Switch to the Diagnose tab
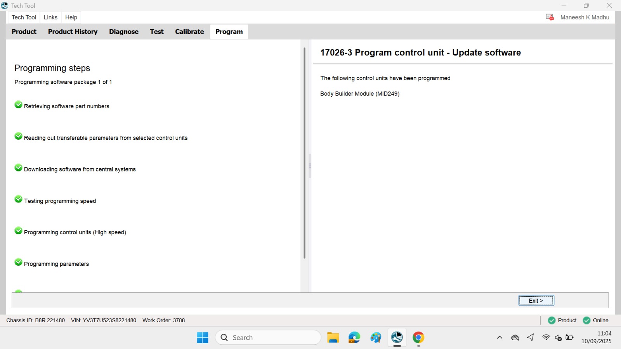Image resolution: width=621 pixels, height=349 pixels. pos(124,32)
